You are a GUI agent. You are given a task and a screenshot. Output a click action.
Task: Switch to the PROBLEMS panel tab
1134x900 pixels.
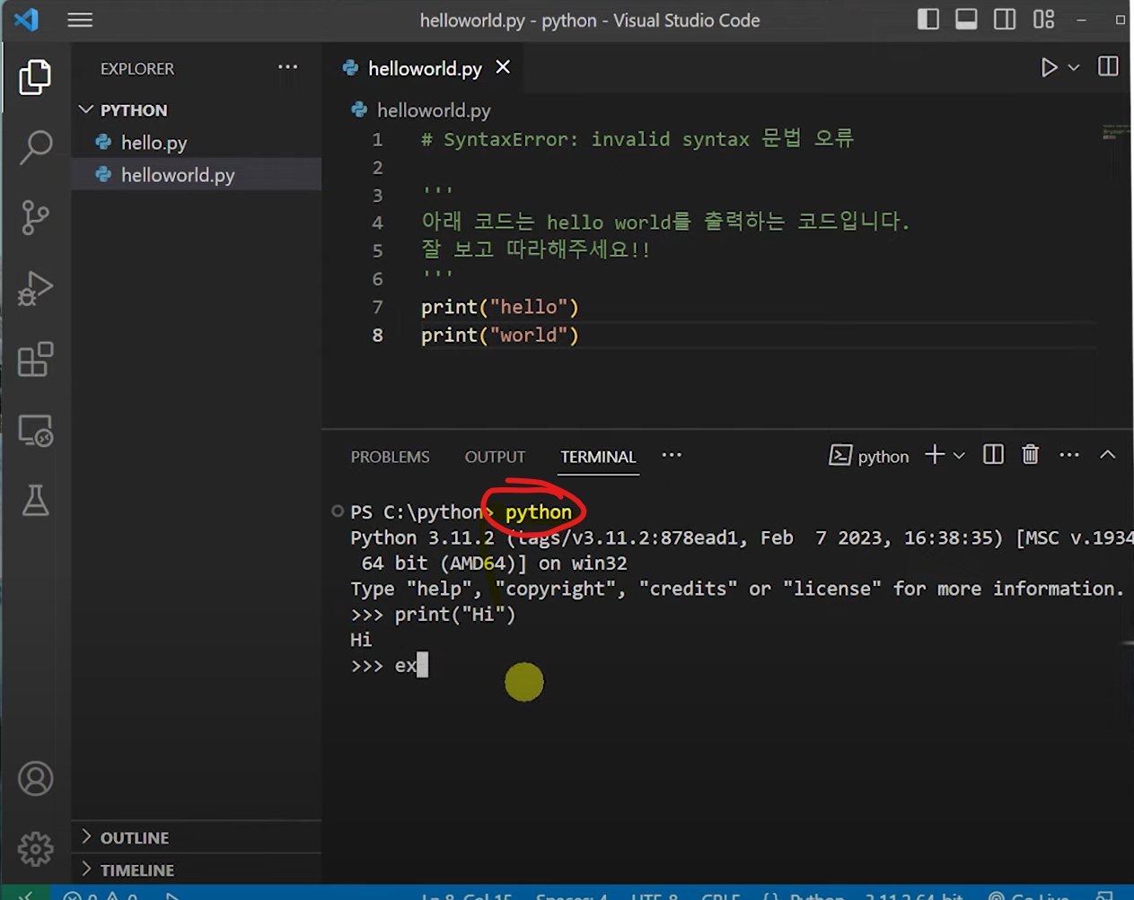390,457
